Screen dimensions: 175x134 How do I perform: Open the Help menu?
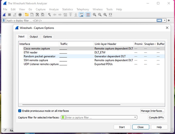point(119,9)
